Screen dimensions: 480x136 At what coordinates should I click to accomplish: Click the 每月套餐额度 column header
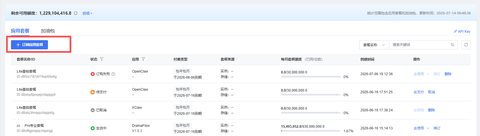(291, 59)
